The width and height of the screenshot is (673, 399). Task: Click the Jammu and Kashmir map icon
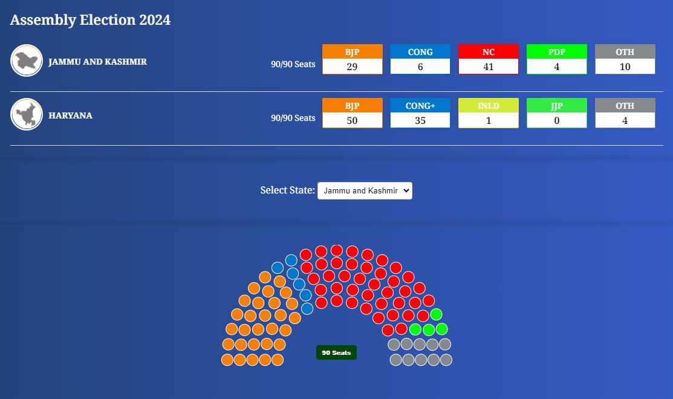(27, 60)
